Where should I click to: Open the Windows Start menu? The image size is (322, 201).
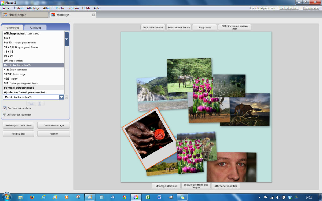[6, 197]
